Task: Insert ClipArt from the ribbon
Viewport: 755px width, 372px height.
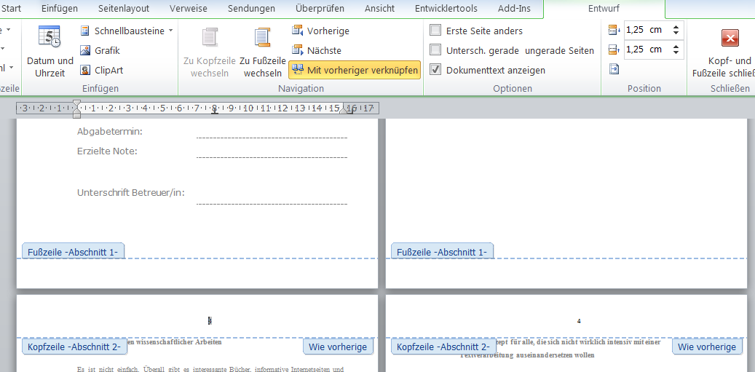Action: (102, 71)
